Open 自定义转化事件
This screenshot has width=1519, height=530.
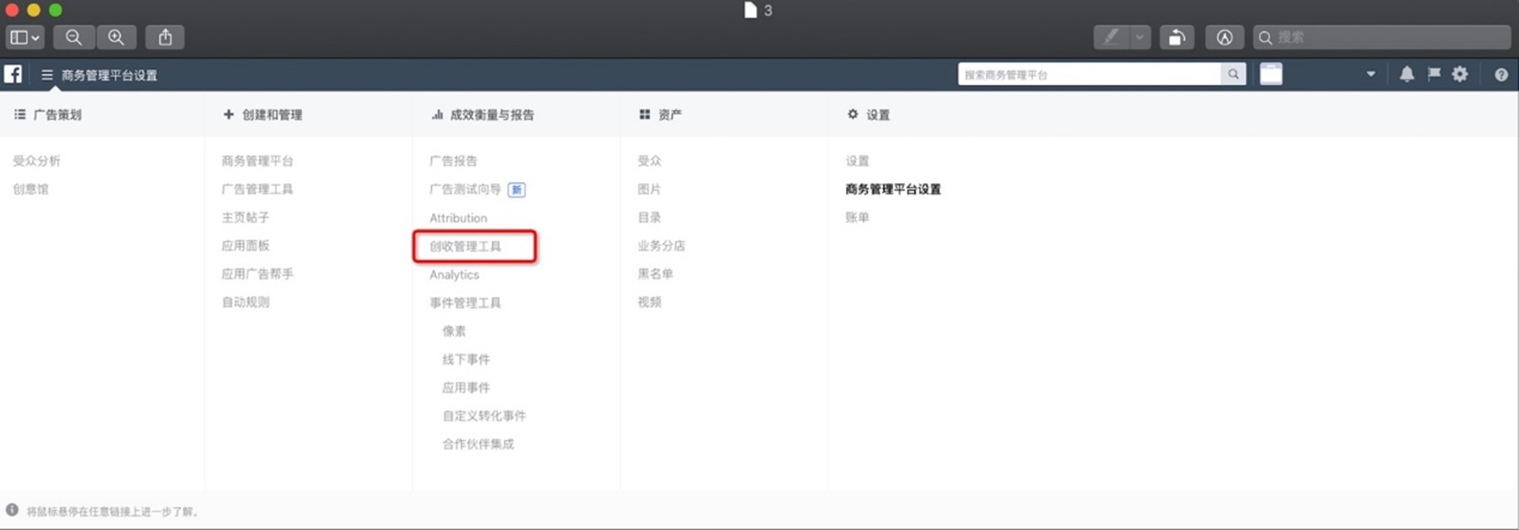coord(484,416)
